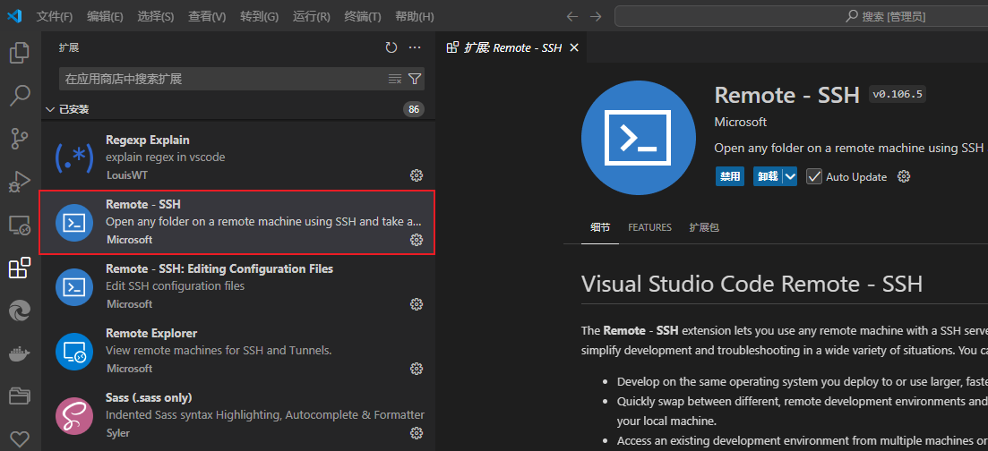988x451 pixels.
Task: Open gear settings for Regexp Explain
Action: (x=417, y=175)
